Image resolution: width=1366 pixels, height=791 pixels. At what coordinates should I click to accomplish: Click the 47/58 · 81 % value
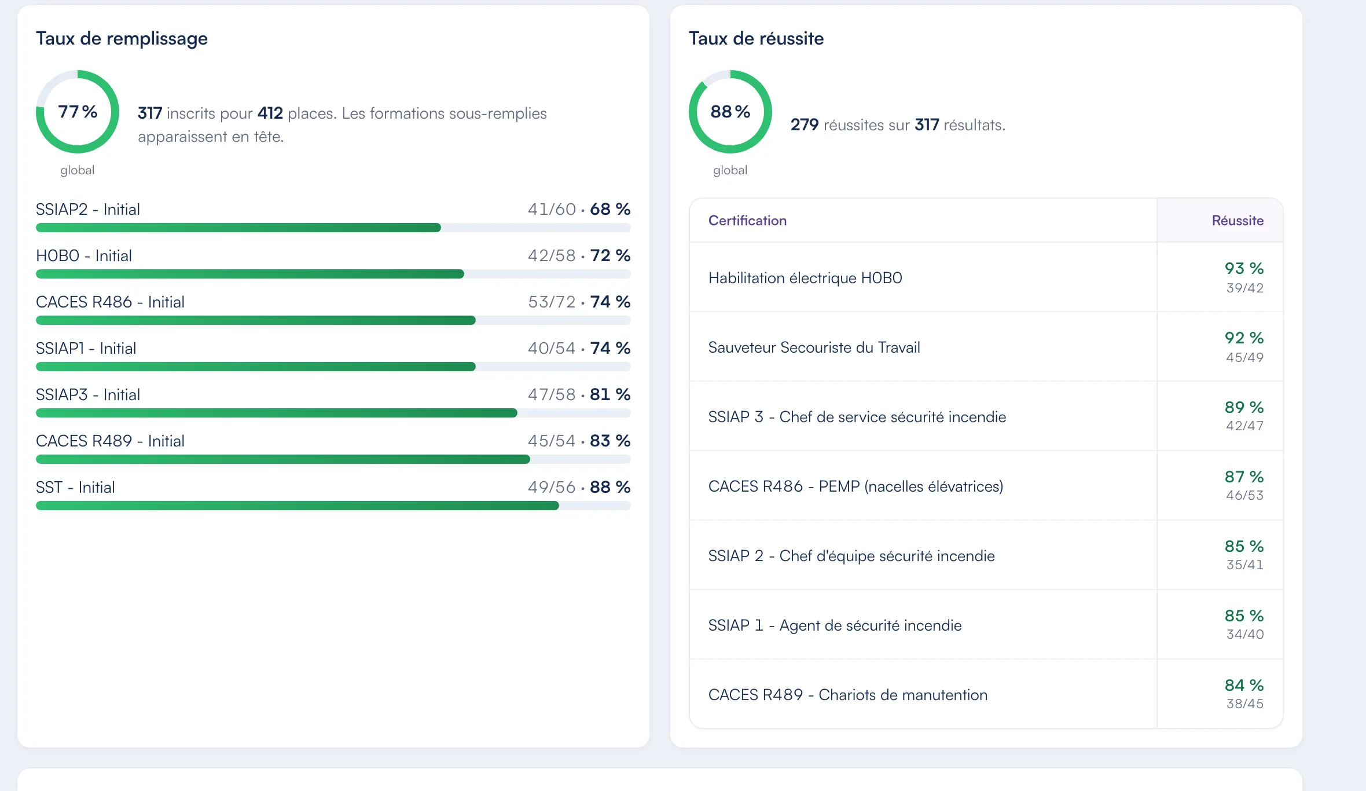coord(579,394)
